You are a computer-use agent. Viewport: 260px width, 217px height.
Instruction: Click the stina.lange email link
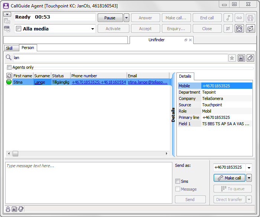[x=147, y=82]
